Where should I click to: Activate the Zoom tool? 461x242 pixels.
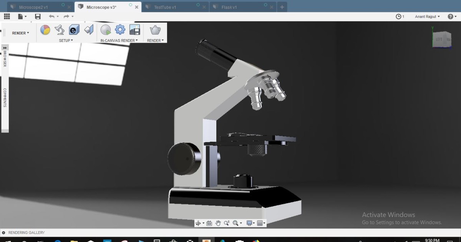(x=227, y=223)
